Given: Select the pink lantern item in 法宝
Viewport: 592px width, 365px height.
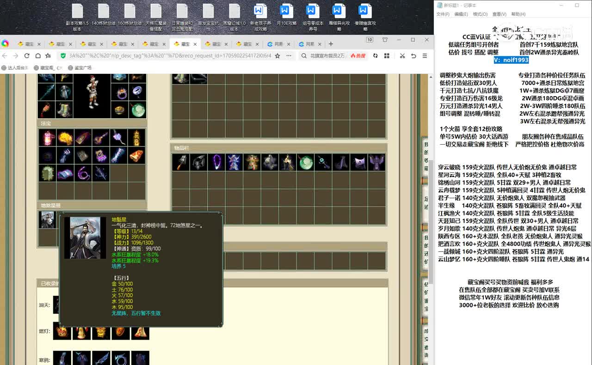Looking at the screenshot, I should [x=47, y=138].
